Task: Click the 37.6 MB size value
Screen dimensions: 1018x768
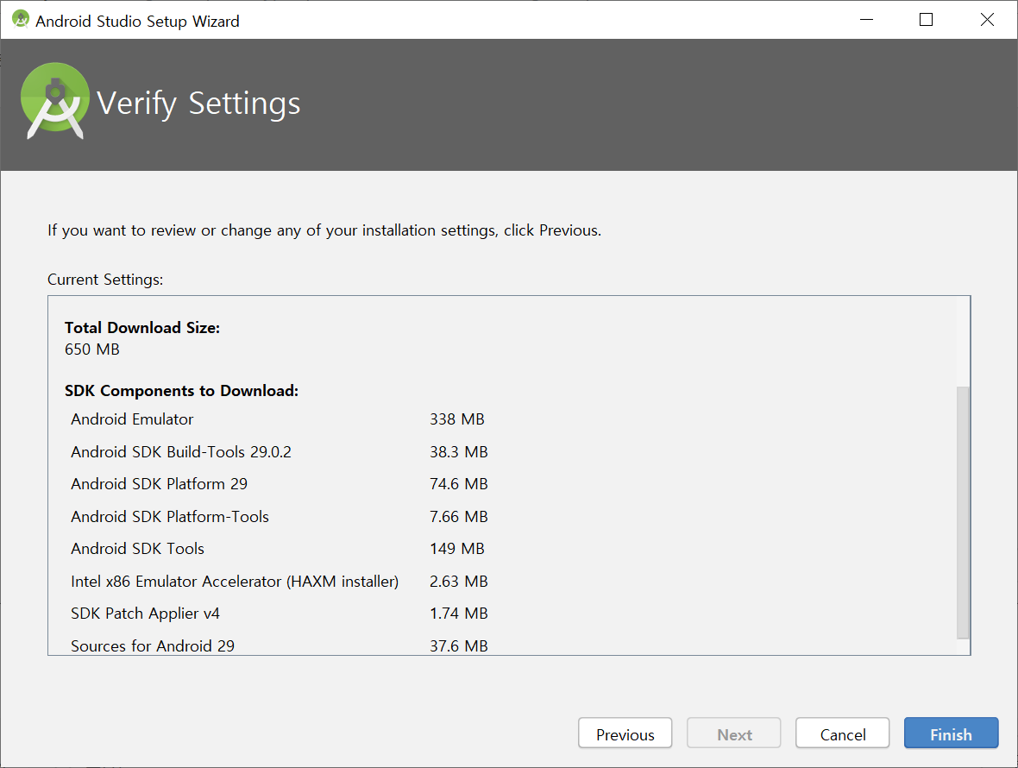Action: (x=458, y=646)
